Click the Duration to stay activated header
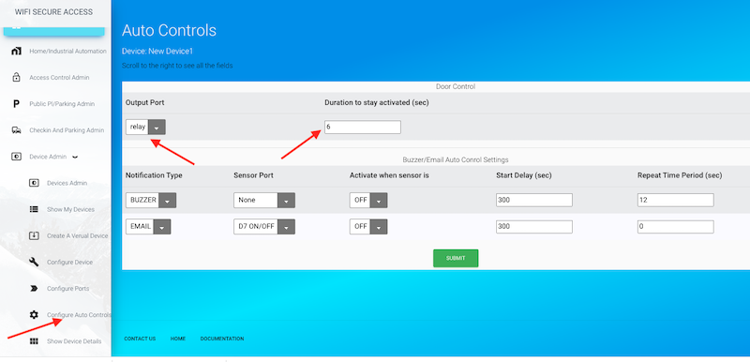Viewport: 750px width, 362px height. pos(377,103)
